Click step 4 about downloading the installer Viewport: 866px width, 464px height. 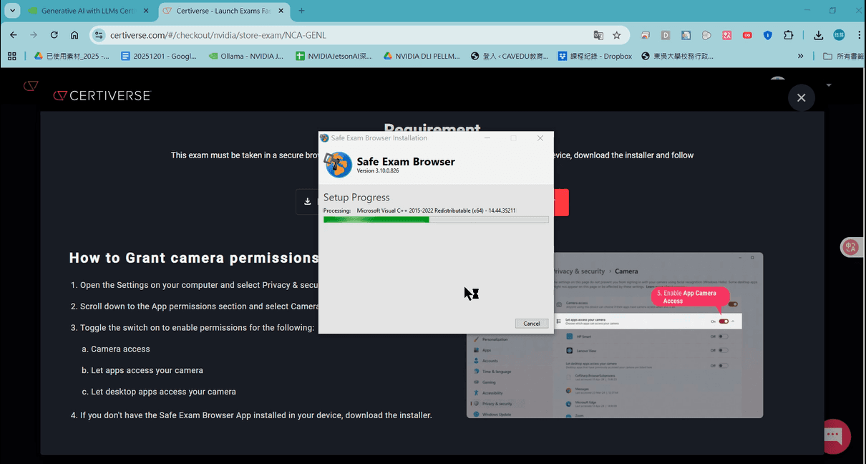(251, 415)
